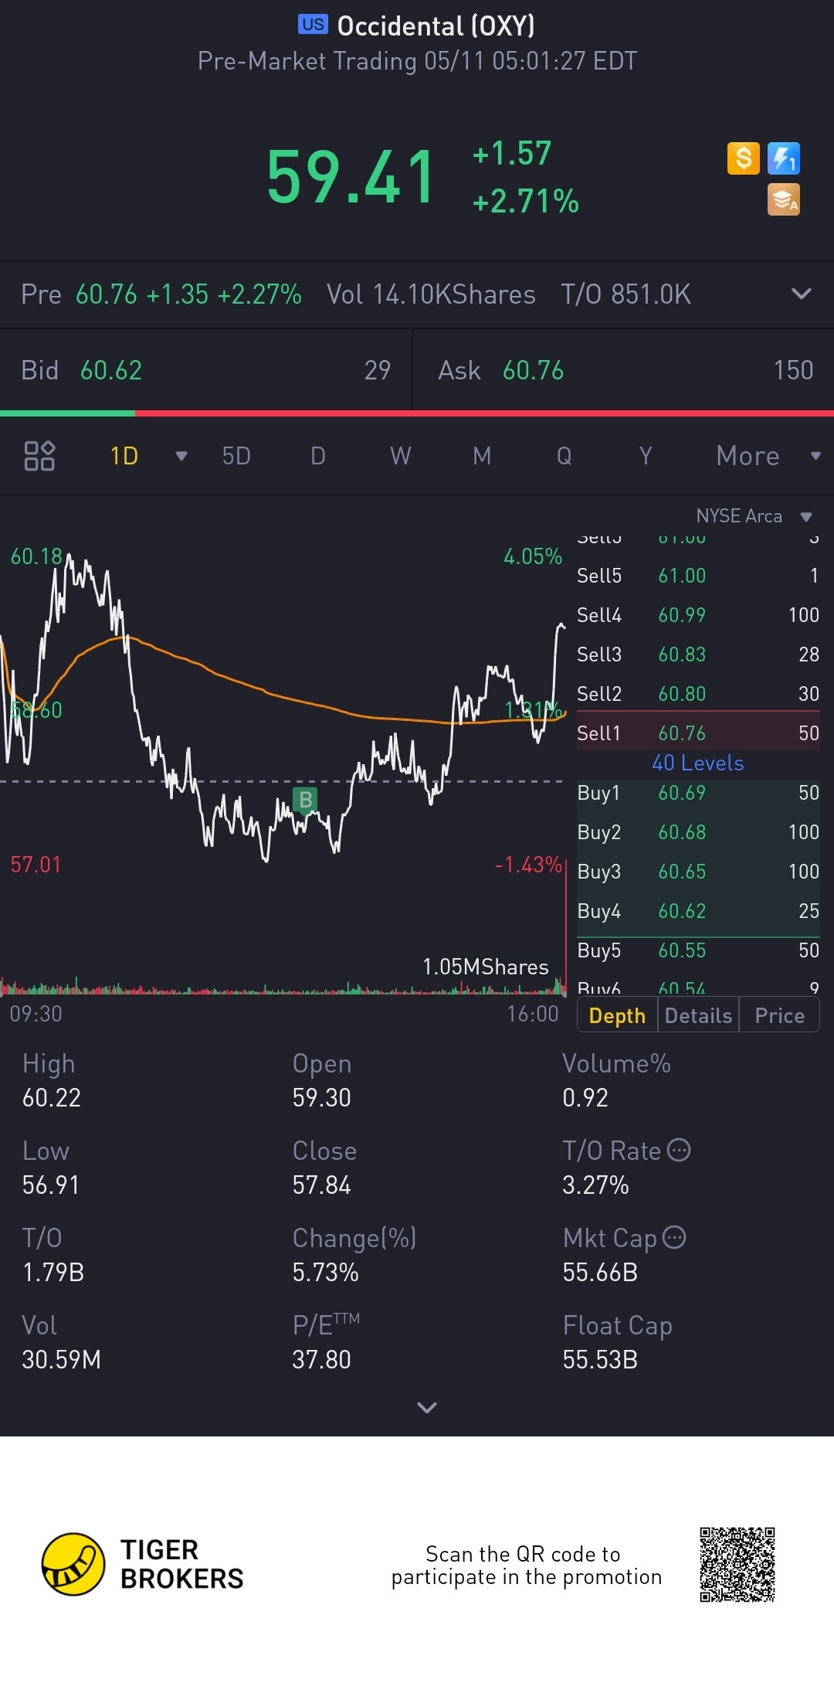Select the 1D chart tab

pyautogui.click(x=124, y=456)
